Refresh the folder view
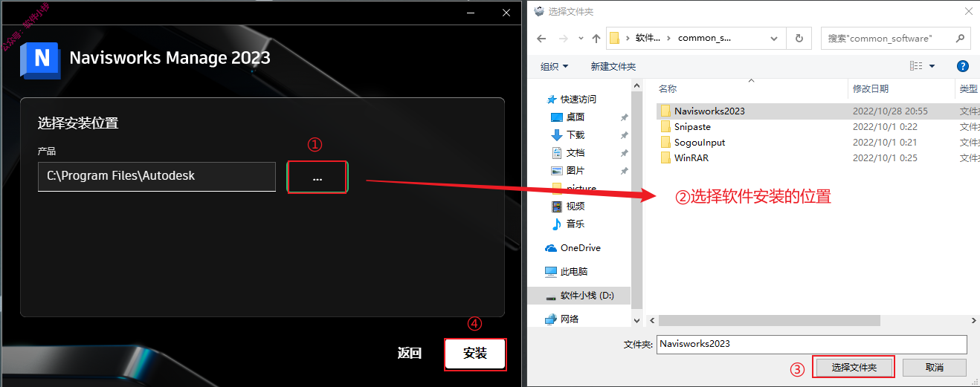This screenshot has height=387, width=980. tap(799, 38)
